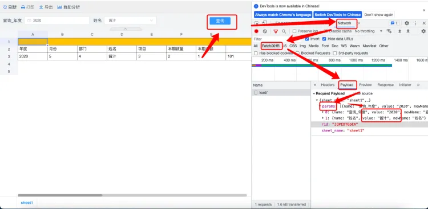Open the Initiator tab
Screen dimensions: 428x209
tap(405, 85)
